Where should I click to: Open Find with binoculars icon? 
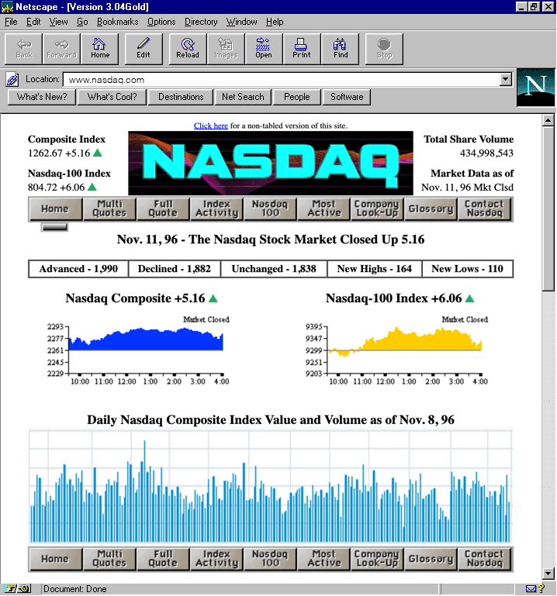click(x=340, y=49)
